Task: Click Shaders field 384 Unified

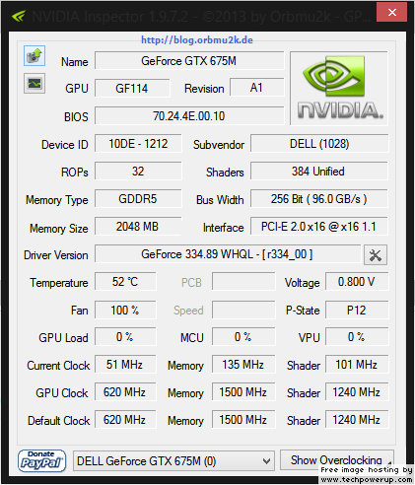Action: (x=319, y=172)
